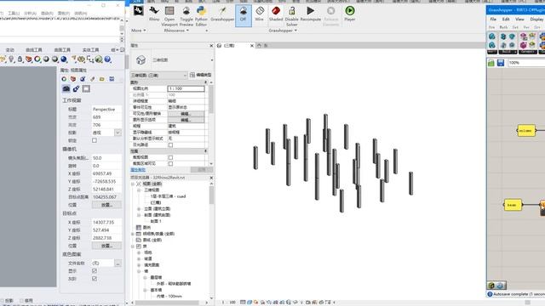The width and height of the screenshot is (545, 306).
Task: Click folder icon in Rhino properties panel
Action: 102,79
